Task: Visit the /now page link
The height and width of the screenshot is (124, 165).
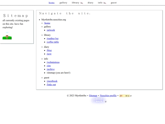Action: click(49, 54)
